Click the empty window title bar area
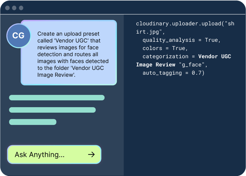 130,8
